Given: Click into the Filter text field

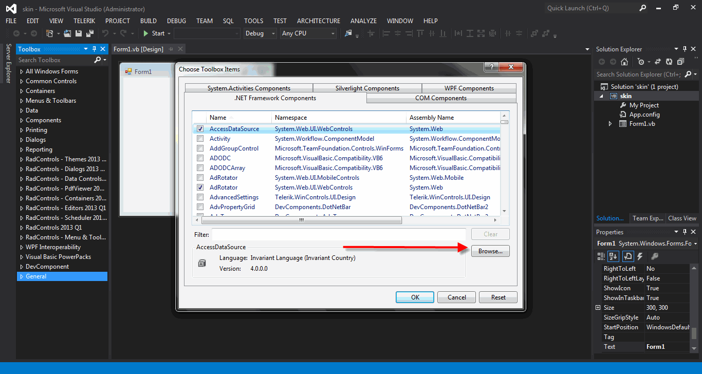Looking at the screenshot, I should 339,234.
